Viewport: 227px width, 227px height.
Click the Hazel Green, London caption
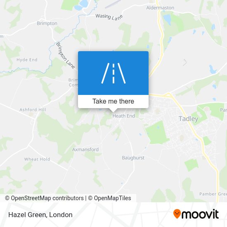coord(40,215)
